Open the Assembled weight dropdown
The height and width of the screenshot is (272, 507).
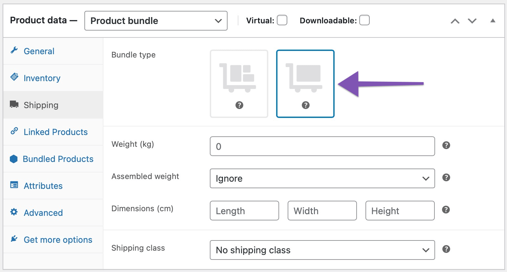322,178
